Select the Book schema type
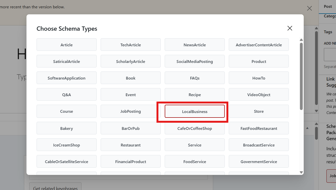Image resolution: width=336 pixels, height=190 pixels. (x=131, y=78)
